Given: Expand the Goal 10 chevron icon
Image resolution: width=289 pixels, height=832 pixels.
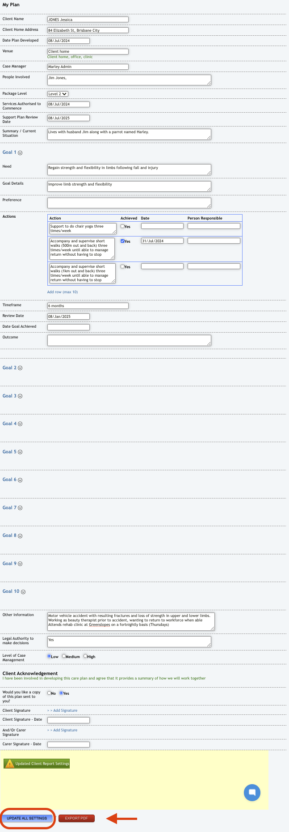Looking at the screenshot, I should (x=23, y=592).
